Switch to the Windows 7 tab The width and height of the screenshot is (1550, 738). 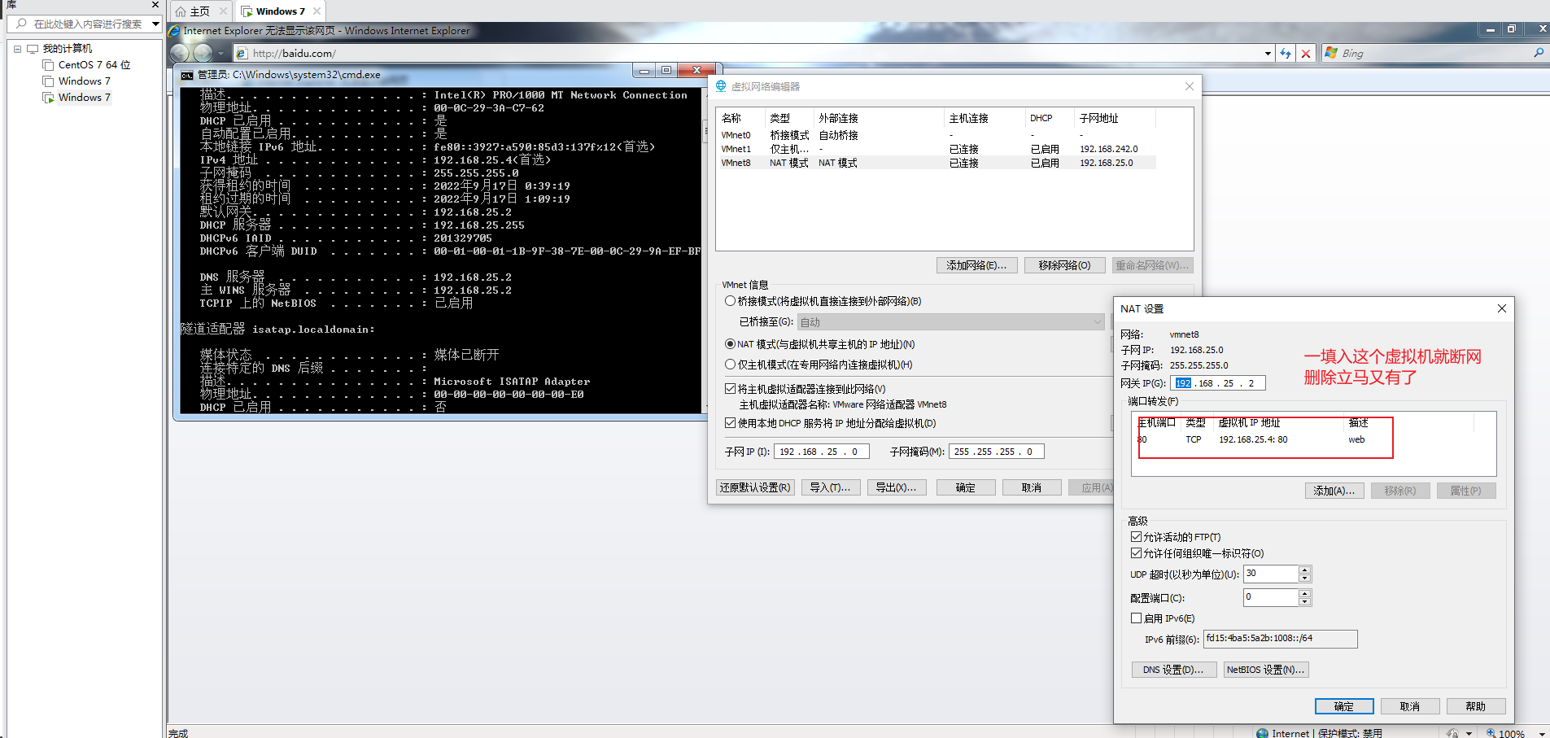281,11
